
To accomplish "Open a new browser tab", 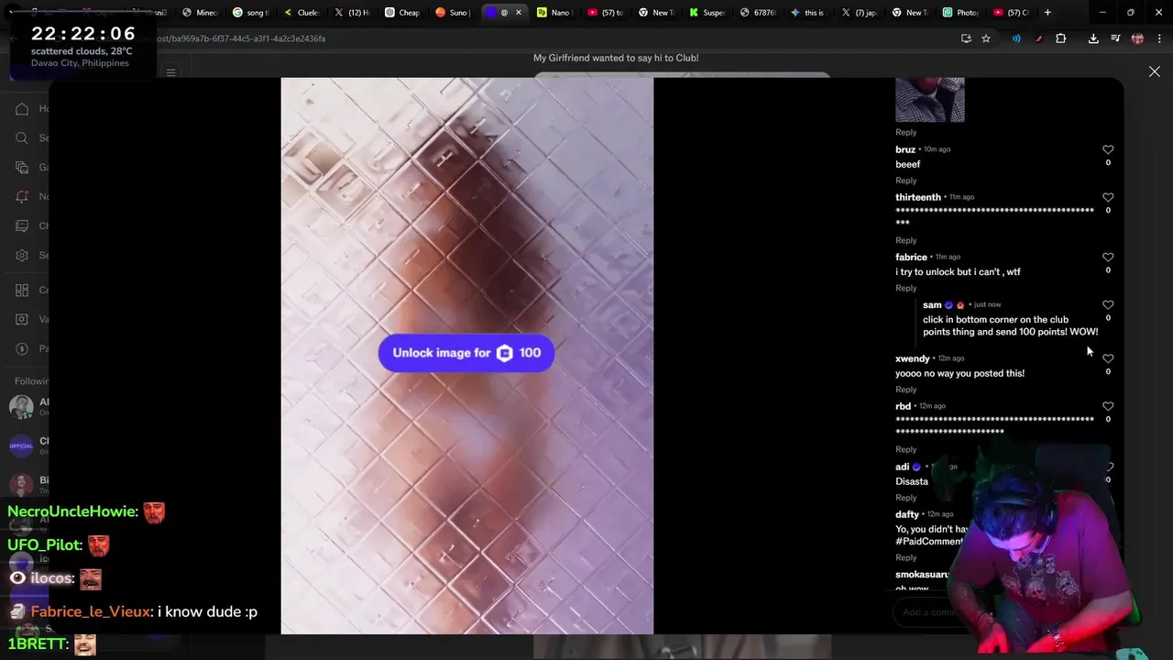I will [x=1047, y=13].
